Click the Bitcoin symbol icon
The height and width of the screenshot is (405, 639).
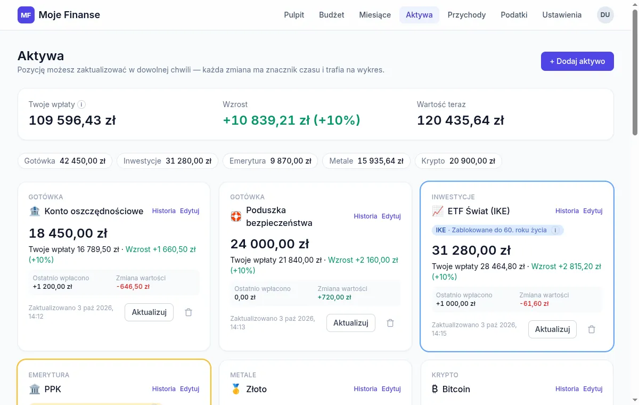435,389
